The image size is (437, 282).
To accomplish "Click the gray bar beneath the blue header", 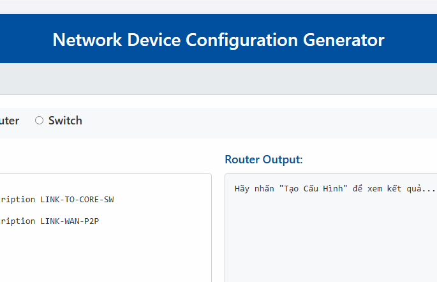I will 218,79.
